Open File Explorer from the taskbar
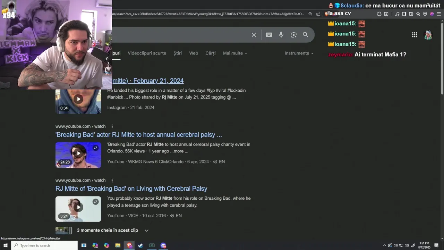 [118, 245]
